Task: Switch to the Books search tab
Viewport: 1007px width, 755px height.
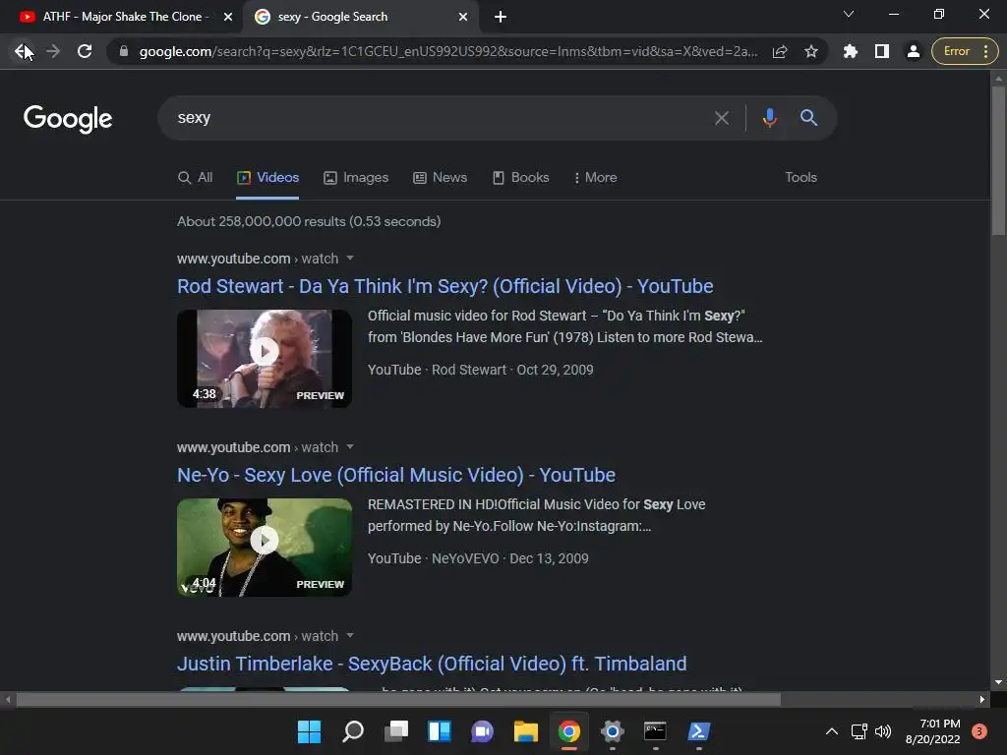Action: tap(521, 178)
